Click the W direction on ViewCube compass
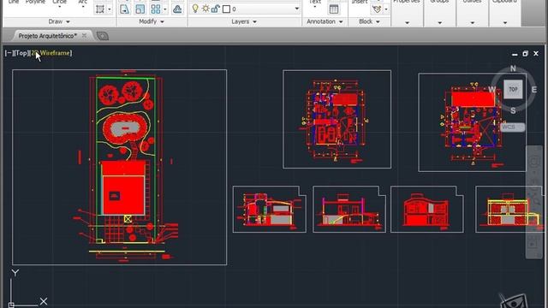Viewport: 548px width, 308px height. tap(492, 89)
